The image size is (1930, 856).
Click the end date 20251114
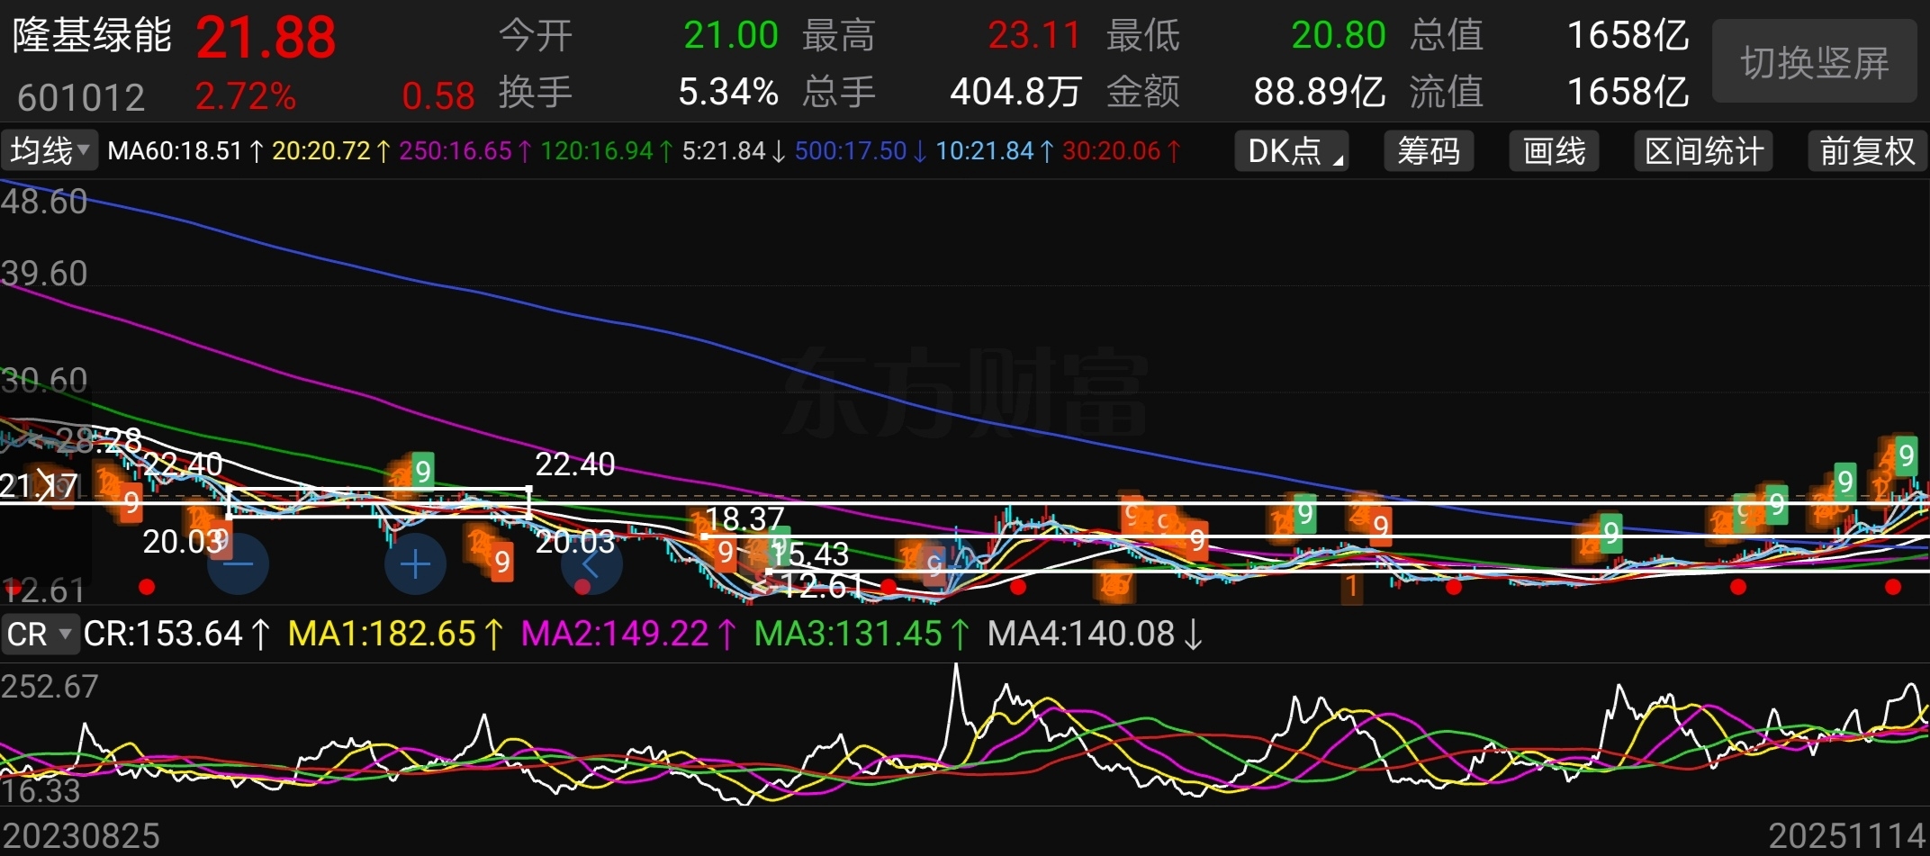pyautogui.click(x=1847, y=836)
